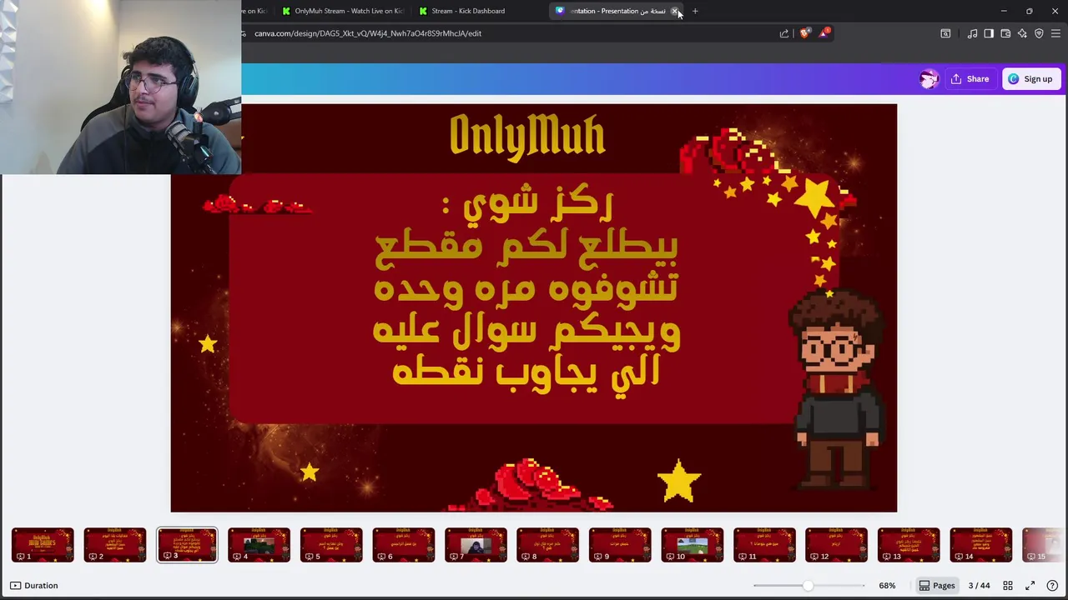Viewport: 1068px width, 600px height.
Task: Select page 1 thumbnail
Action: tap(43, 545)
